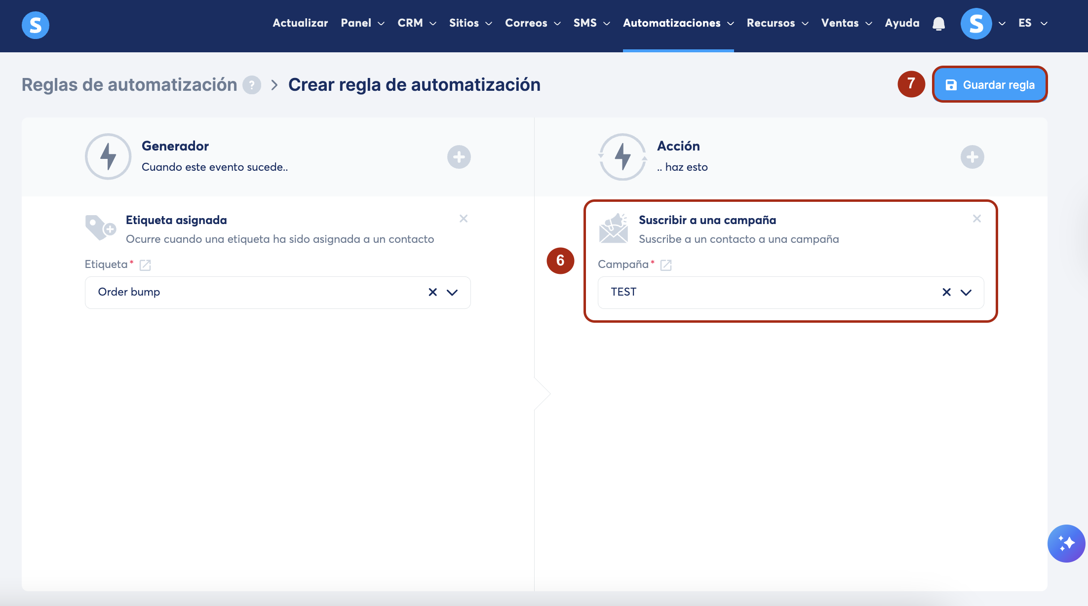The width and height of the screenshot is (1088, 606).
Task: Open the Automatizaciones menu
Action: 678,23
